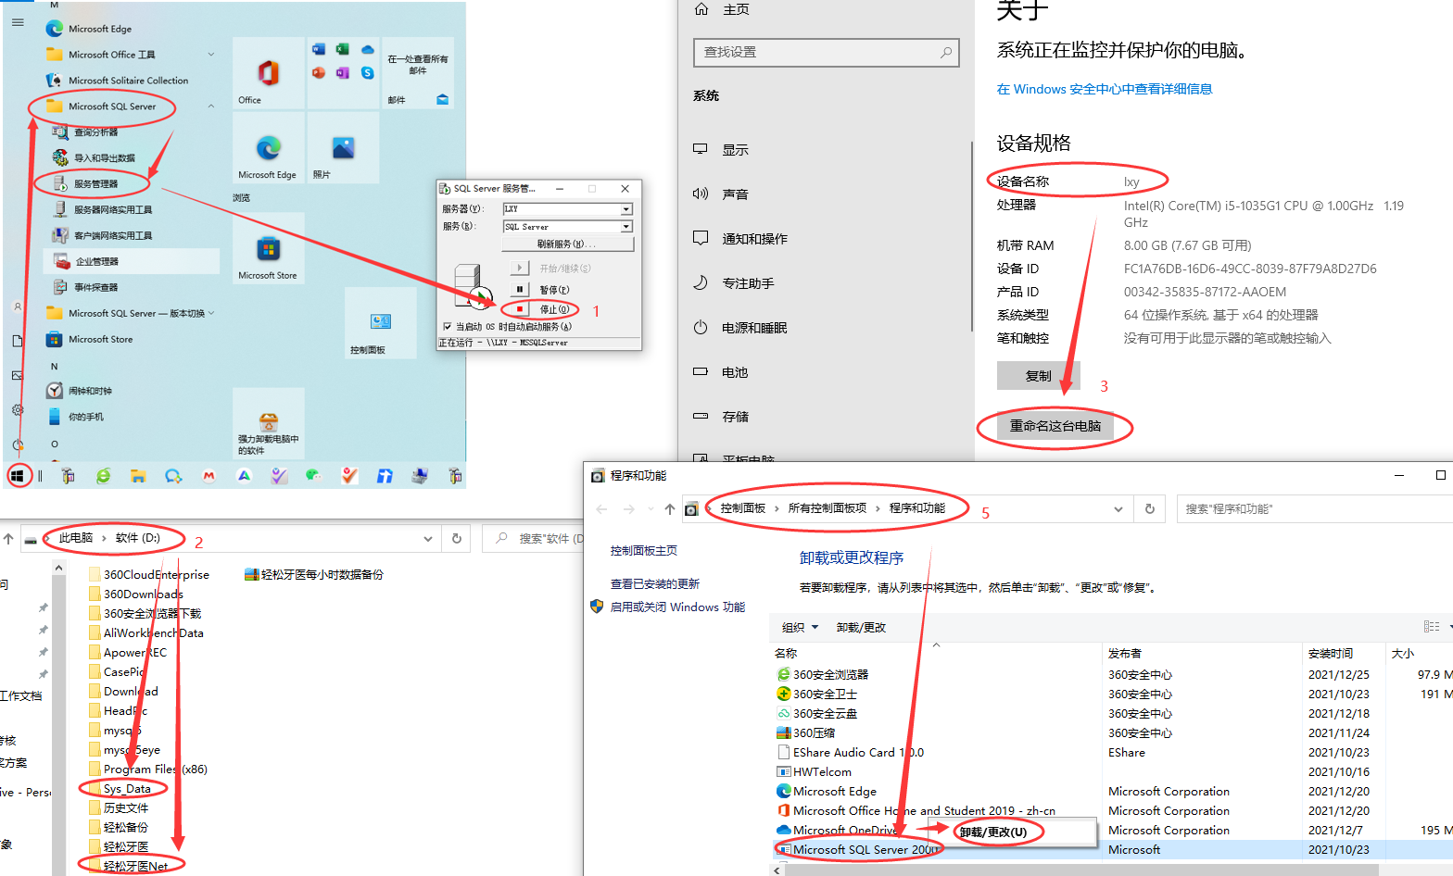This screenshot has height=876, width=1453.
Task: Open the Sys_Data folder
Action: [x=127, y=789]
